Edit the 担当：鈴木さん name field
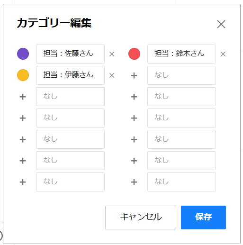The height and width of the screenshot is (245, 243). 181,54
